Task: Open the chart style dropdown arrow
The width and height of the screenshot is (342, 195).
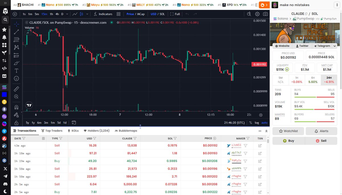Action: (x=87, y=14)
